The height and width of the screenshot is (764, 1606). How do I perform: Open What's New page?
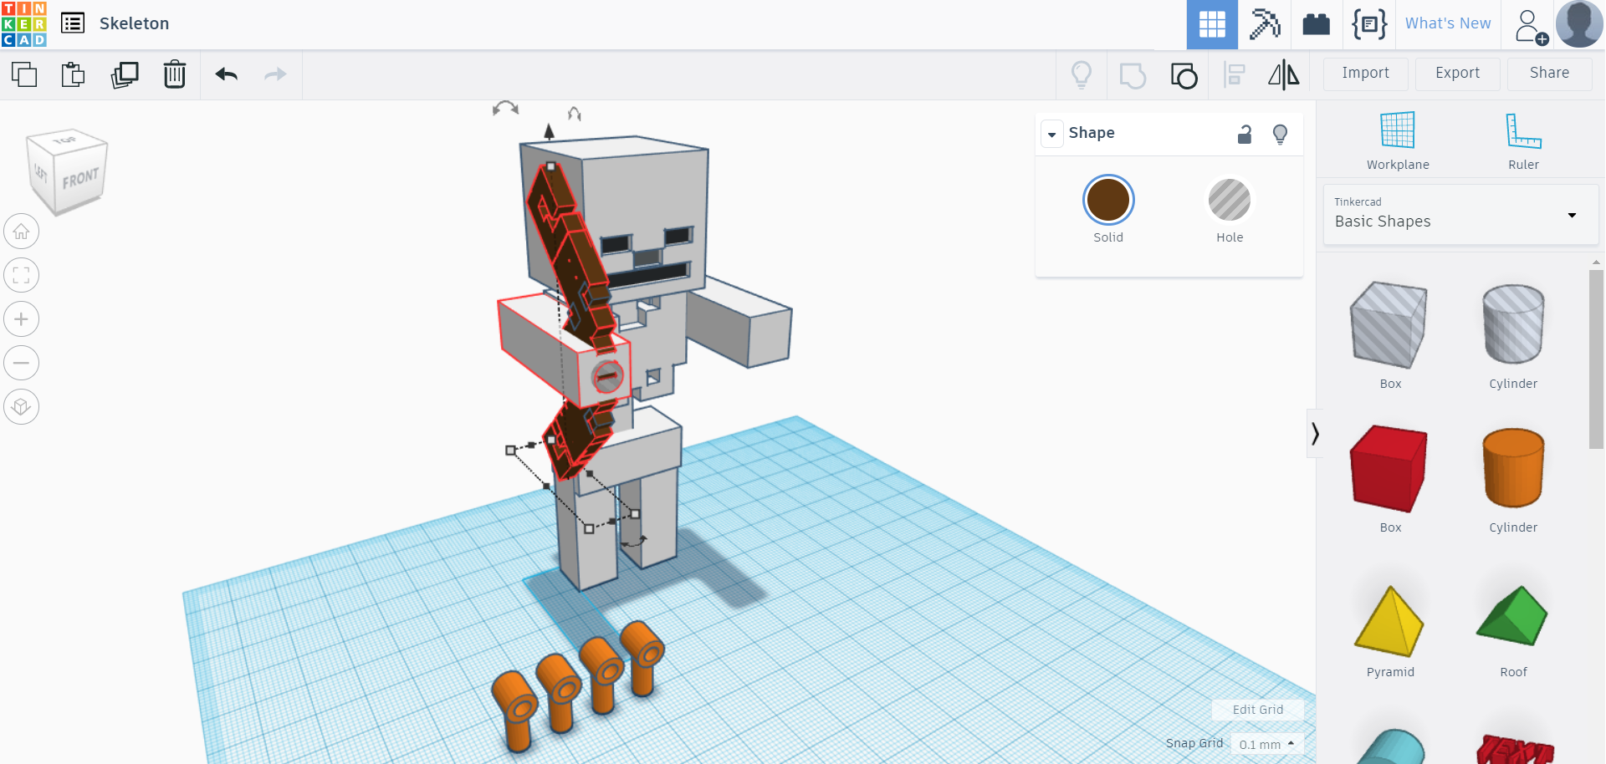(x=1448, y=23)
